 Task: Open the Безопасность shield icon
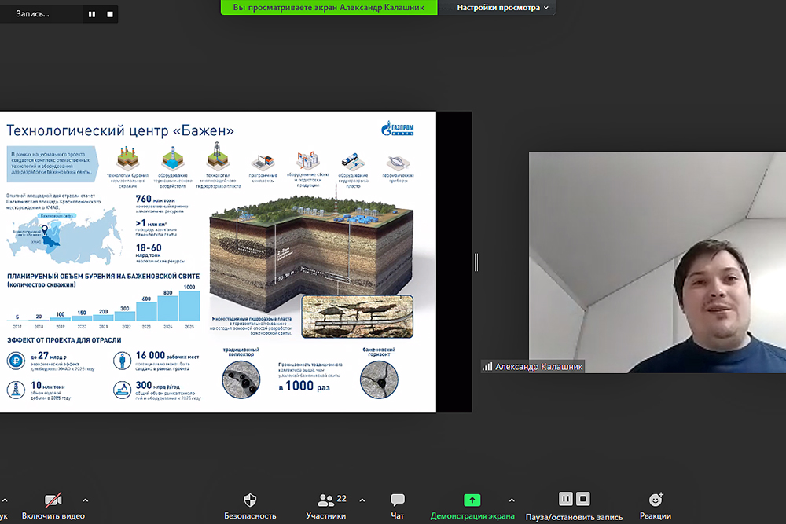click(x=250, y=500)
